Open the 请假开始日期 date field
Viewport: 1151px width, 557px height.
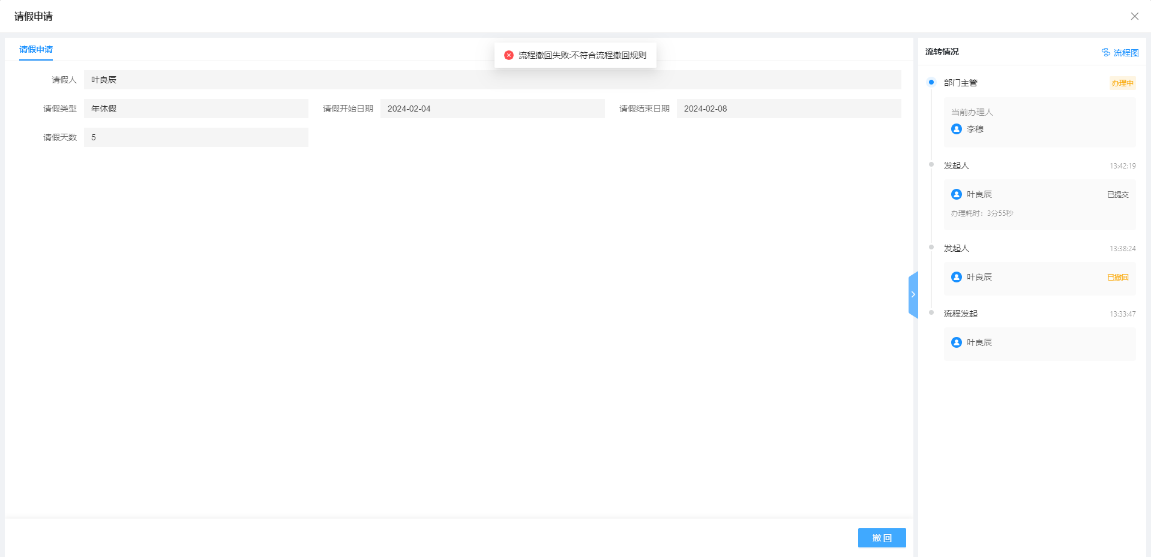tap(492, 109)
